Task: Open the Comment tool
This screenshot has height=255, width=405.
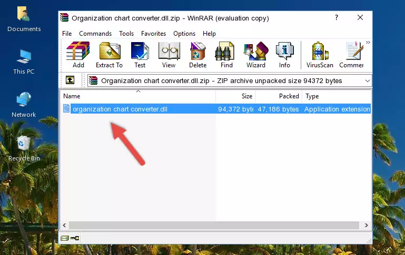Action: tap(351, 55)
